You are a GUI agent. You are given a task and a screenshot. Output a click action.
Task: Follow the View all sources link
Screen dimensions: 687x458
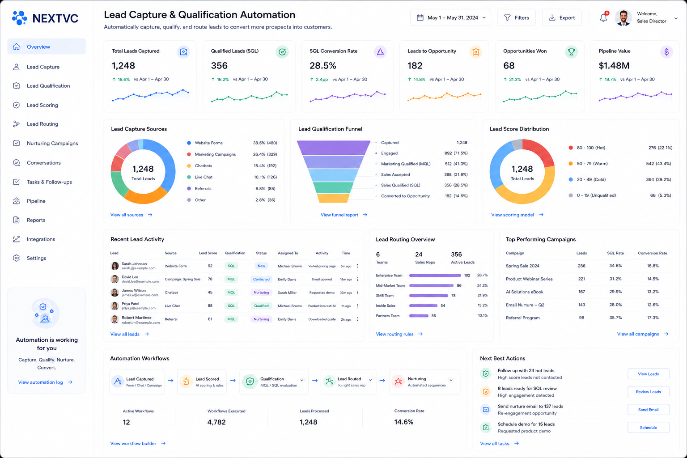131,215
